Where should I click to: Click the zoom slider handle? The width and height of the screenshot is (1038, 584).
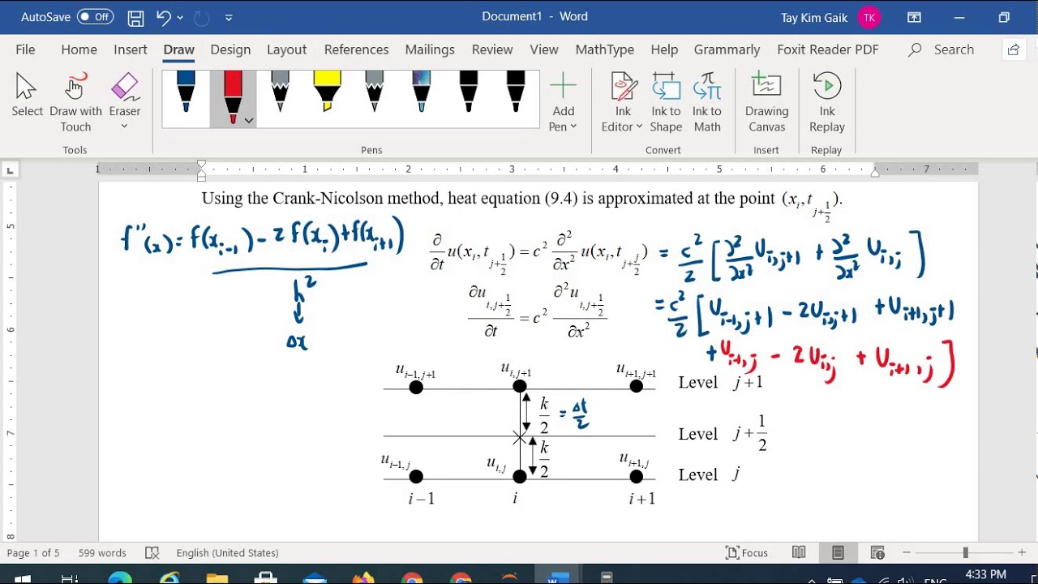pyautogui.click(x=965, y=553)
